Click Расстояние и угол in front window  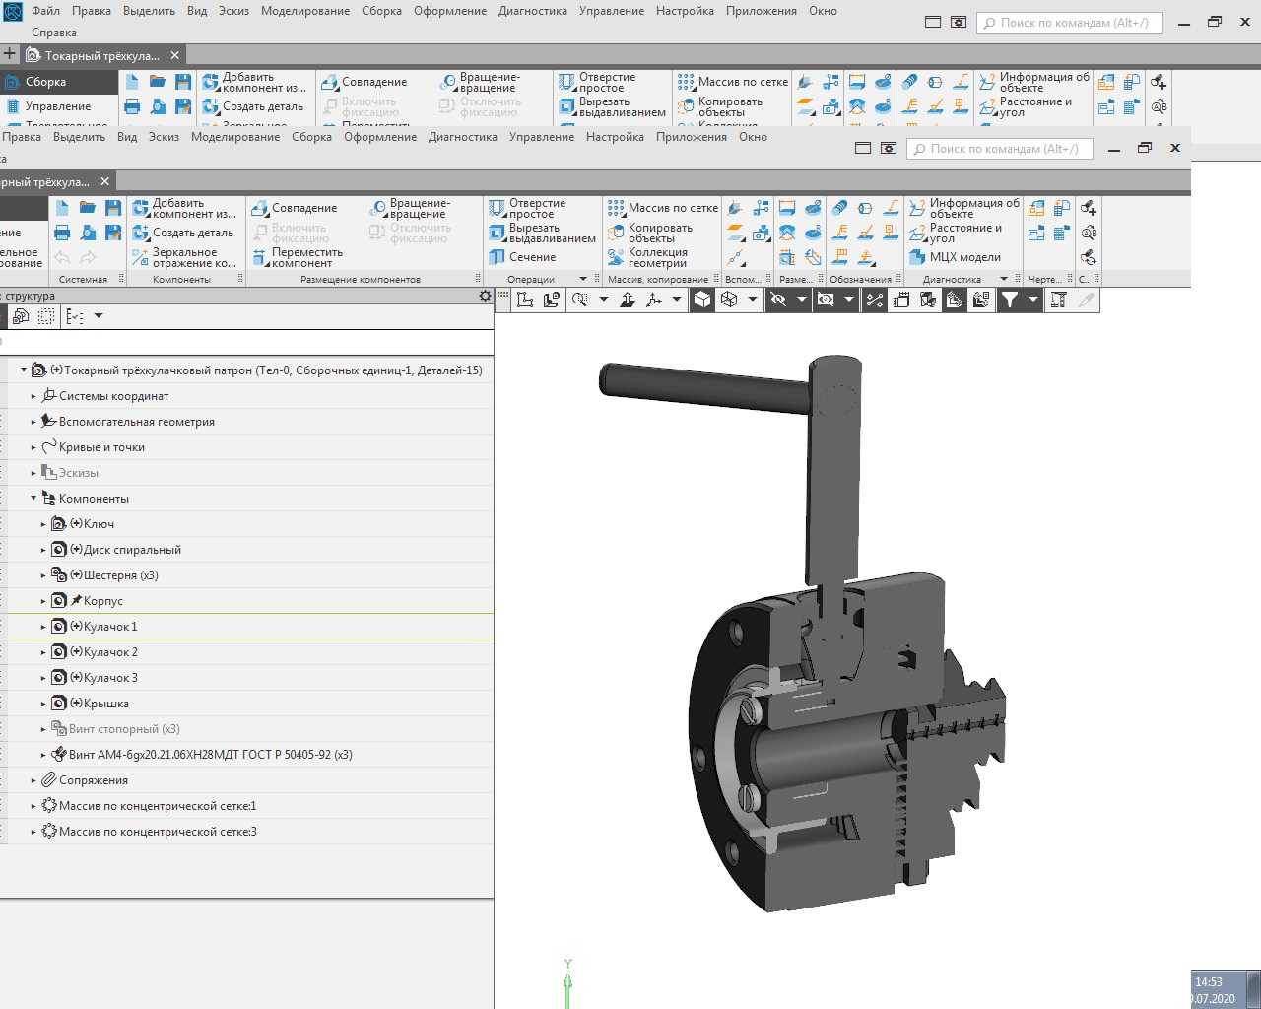[x=956, y=233]
